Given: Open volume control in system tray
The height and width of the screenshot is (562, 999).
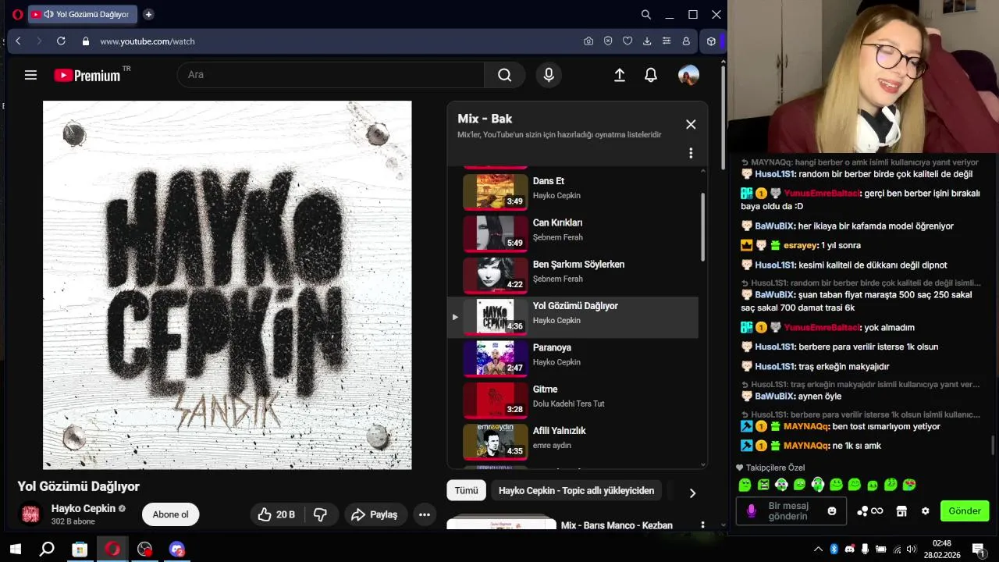Looking at the screenshot, I should (x=912, y=549).
